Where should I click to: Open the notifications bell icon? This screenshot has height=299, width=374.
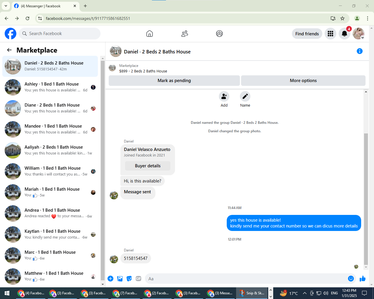tap(344, 34)
